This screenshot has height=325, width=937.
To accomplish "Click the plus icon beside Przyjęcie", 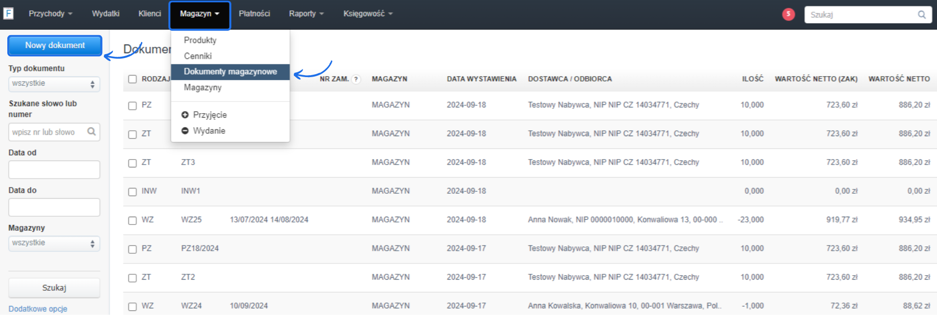I will (x=185, y=115).
